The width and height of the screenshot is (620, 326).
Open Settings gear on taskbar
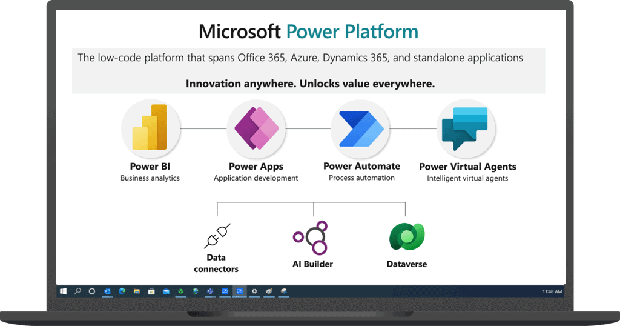click(254, 291)
